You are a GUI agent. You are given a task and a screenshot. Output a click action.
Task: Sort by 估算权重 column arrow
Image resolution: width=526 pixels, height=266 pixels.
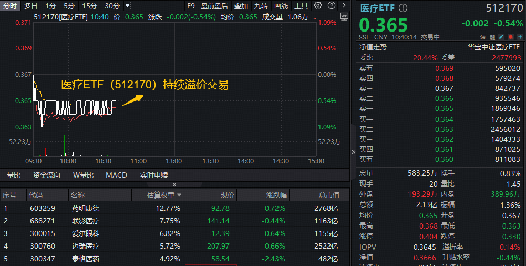(180, 196)
